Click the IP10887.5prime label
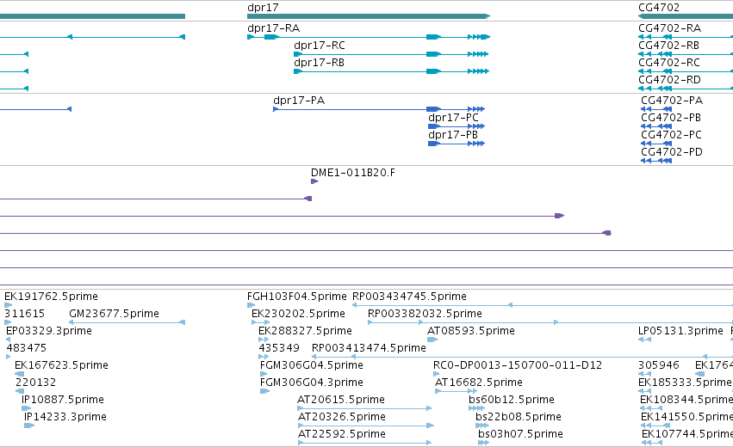This screenshot has height=447, width=733. [63, 400]
